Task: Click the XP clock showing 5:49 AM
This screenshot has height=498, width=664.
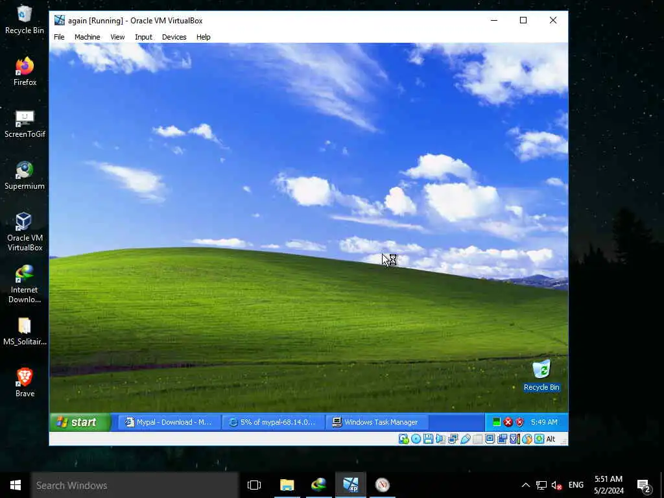Action: click(x=544, y=422)
